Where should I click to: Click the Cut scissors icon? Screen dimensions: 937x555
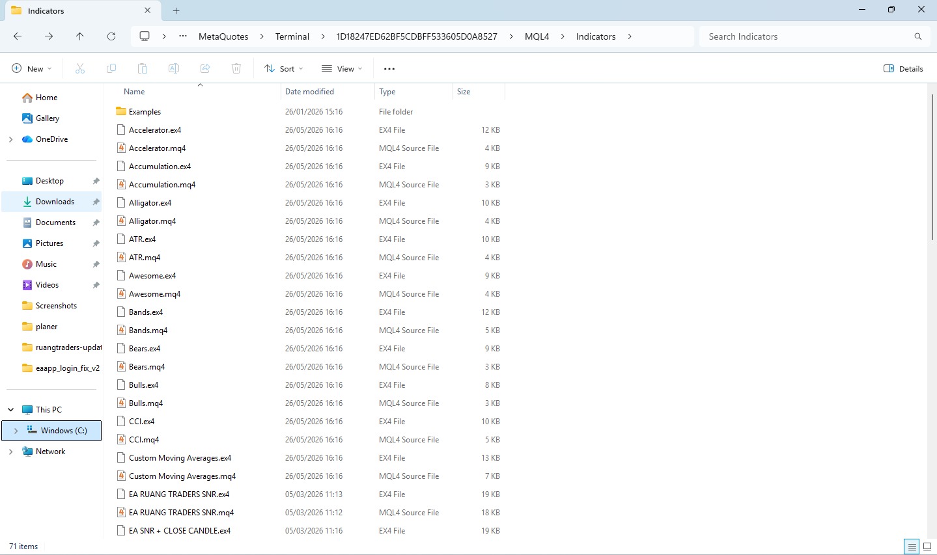80,68
